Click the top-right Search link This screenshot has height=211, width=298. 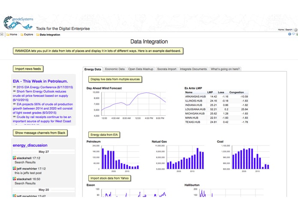pos(289,30)
